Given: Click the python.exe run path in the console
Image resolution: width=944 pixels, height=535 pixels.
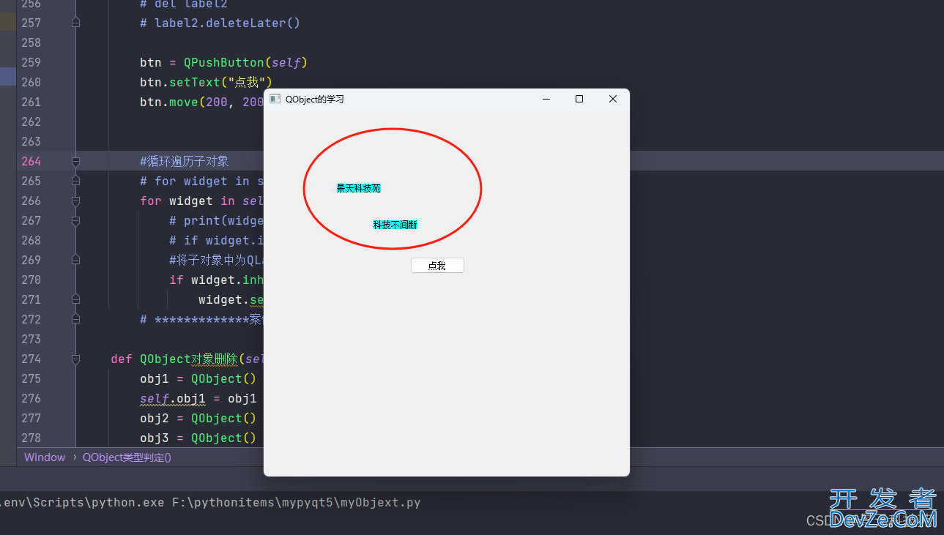Looking at the screenshot, I should [x=210, y=503].
